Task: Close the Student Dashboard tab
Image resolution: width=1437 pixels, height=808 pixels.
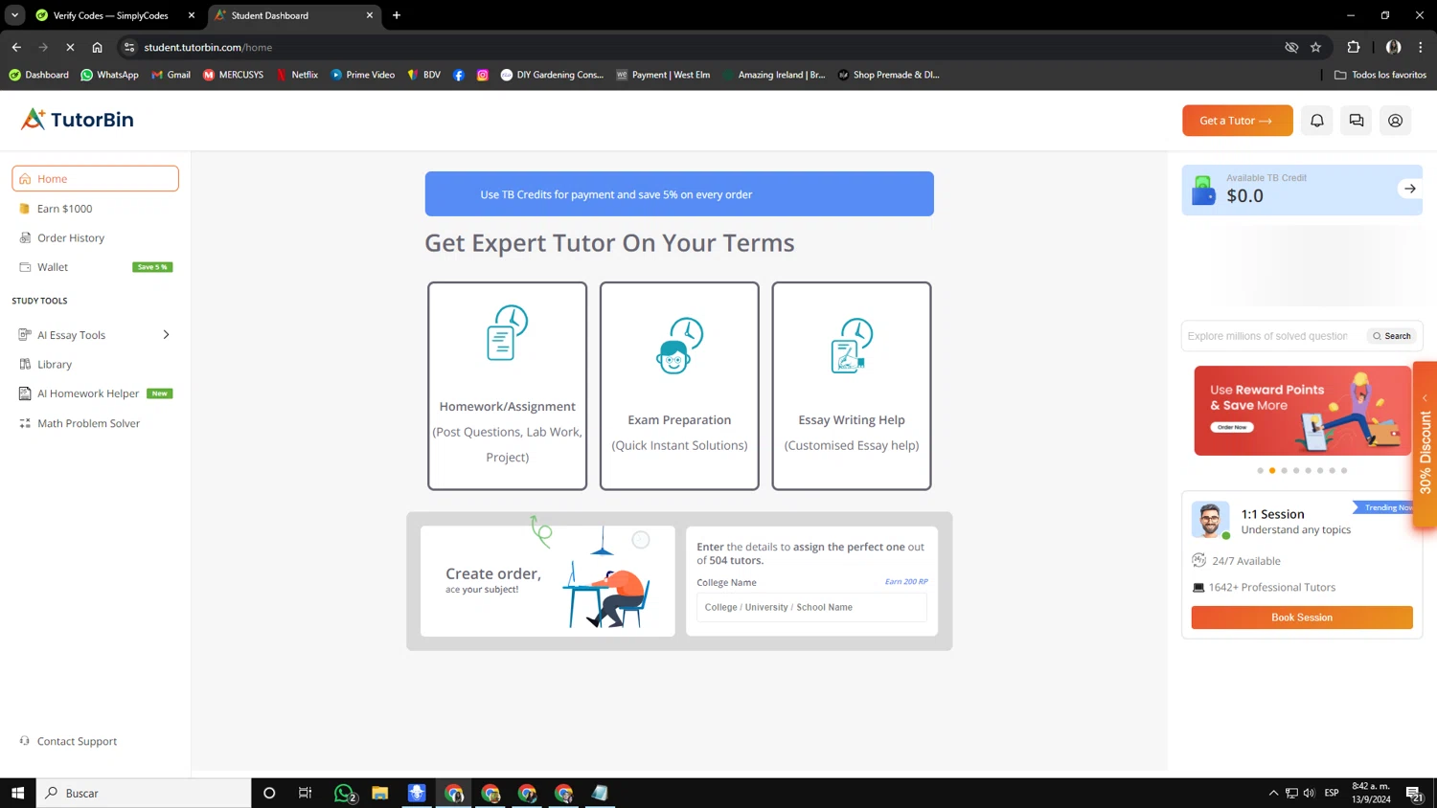Action: coord(370,15)
